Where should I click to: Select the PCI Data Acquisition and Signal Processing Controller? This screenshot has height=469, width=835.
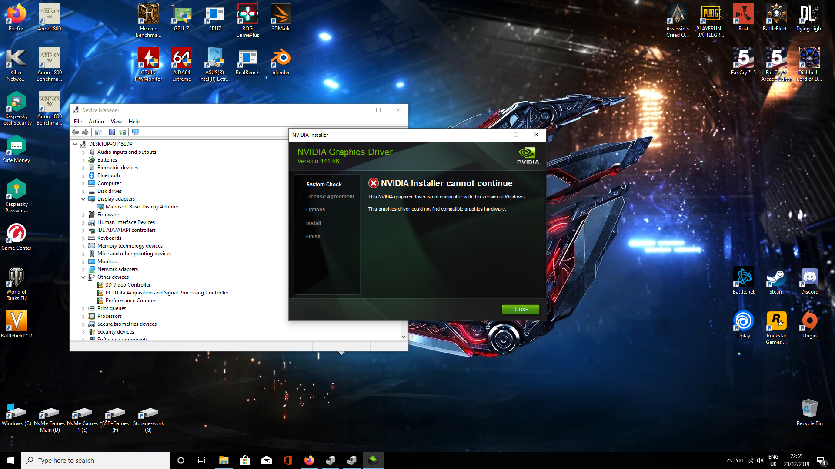point(167,293)
